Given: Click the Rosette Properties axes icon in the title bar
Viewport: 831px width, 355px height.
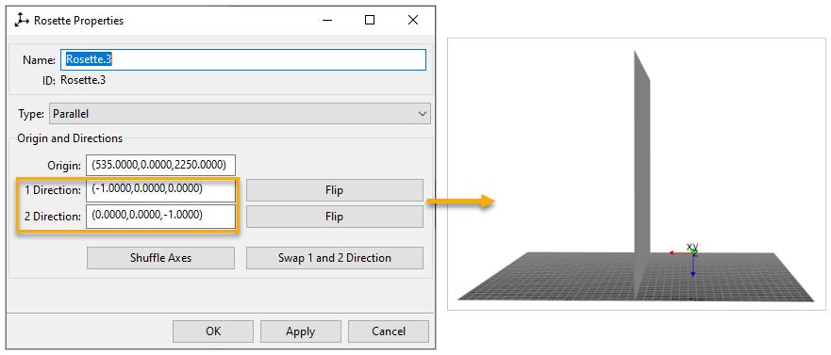Looking at the screenshot, I should click(x=21, y=21).
